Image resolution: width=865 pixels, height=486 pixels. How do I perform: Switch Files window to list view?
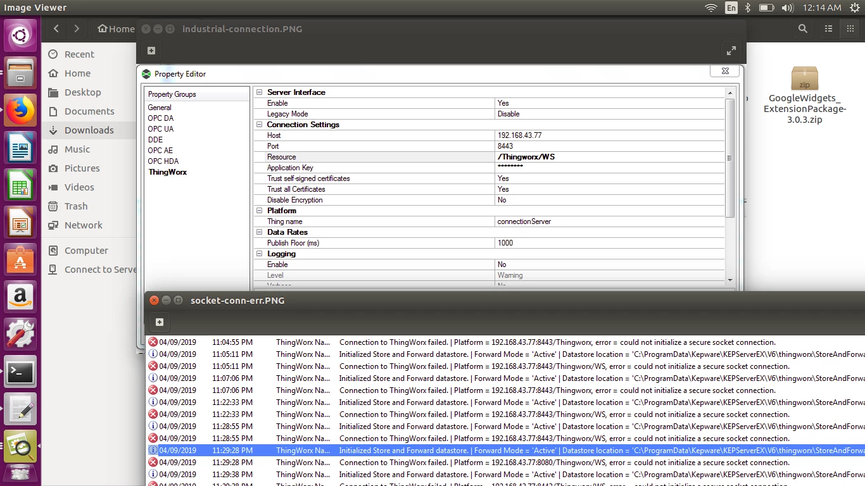(x=829, y=28)
